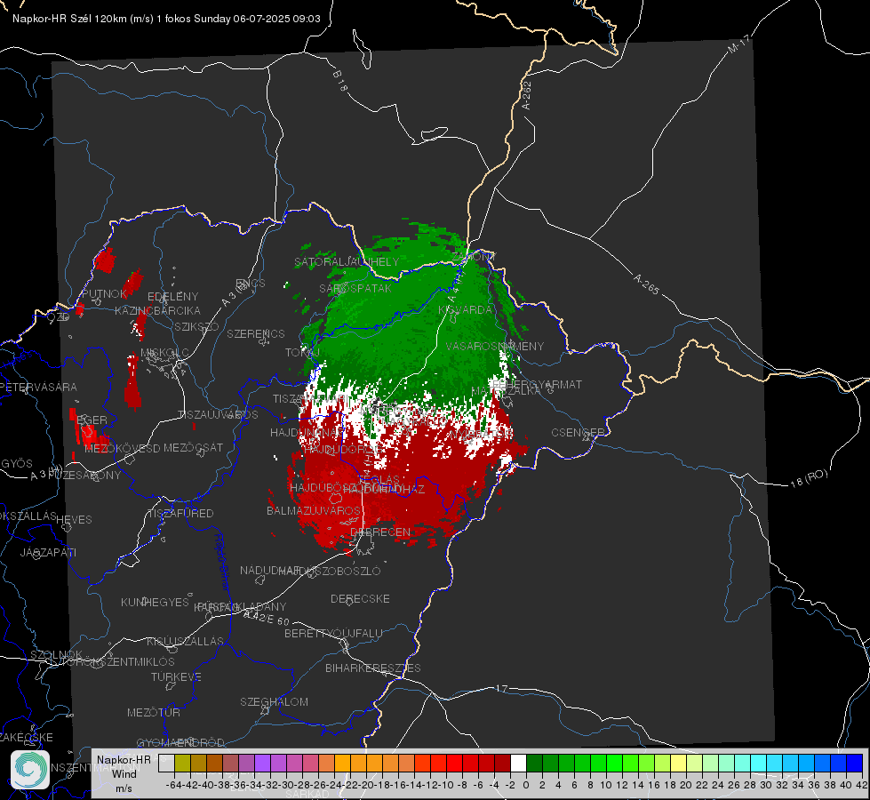870x800 pixels.
Task: Click the 18 (RO) road label
Action: coord(809,478)
